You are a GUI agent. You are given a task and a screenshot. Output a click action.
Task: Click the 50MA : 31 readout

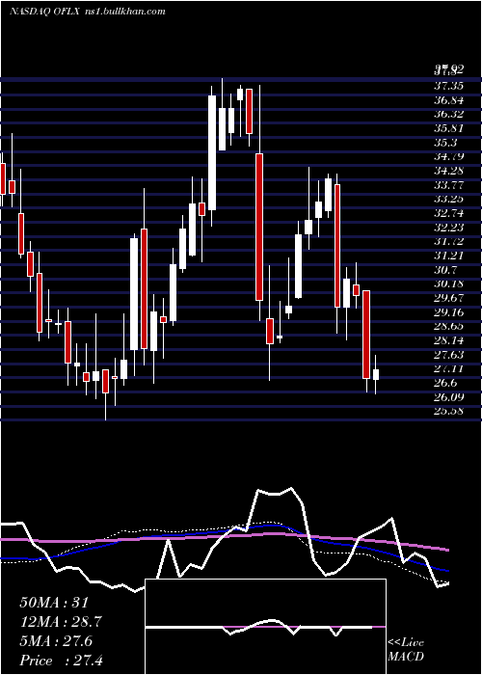54,603
